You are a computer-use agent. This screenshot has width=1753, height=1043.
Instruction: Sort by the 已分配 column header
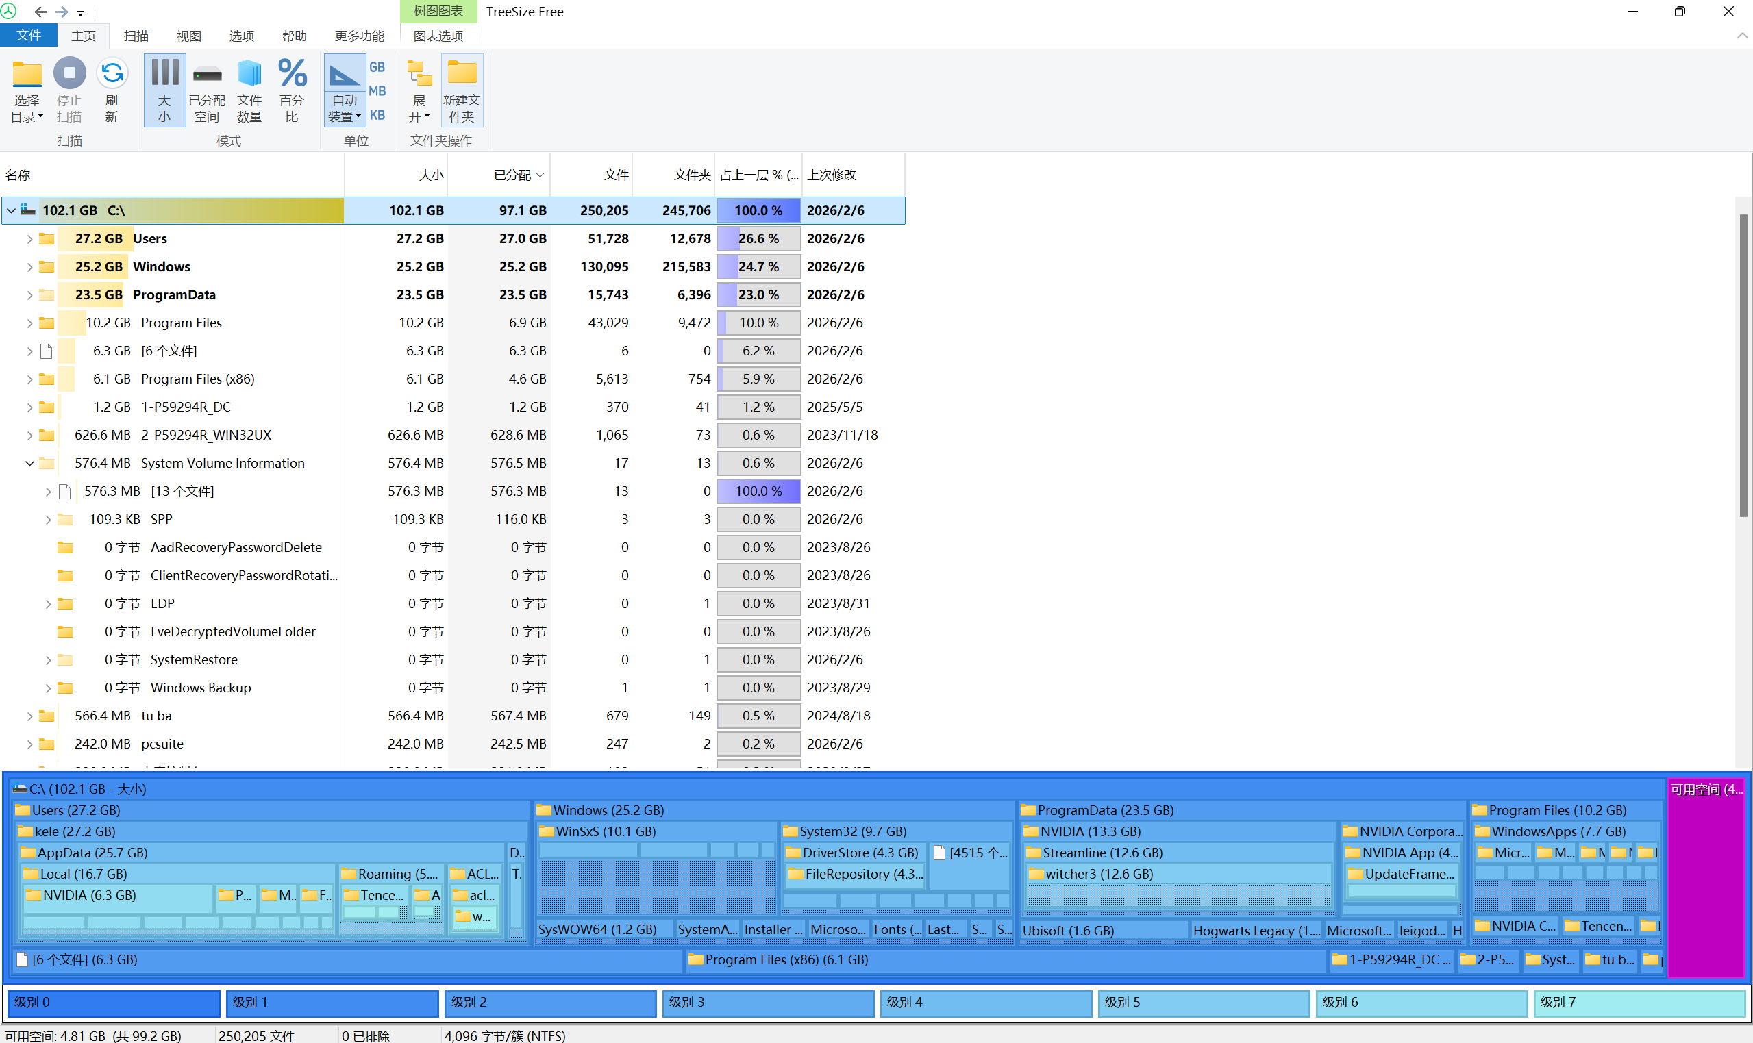(512, 175)
